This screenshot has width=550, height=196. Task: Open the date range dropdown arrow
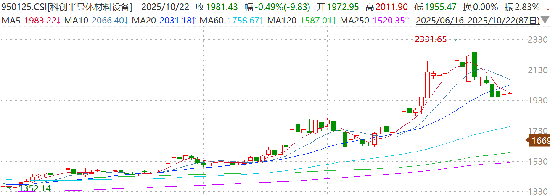[545, 20]
